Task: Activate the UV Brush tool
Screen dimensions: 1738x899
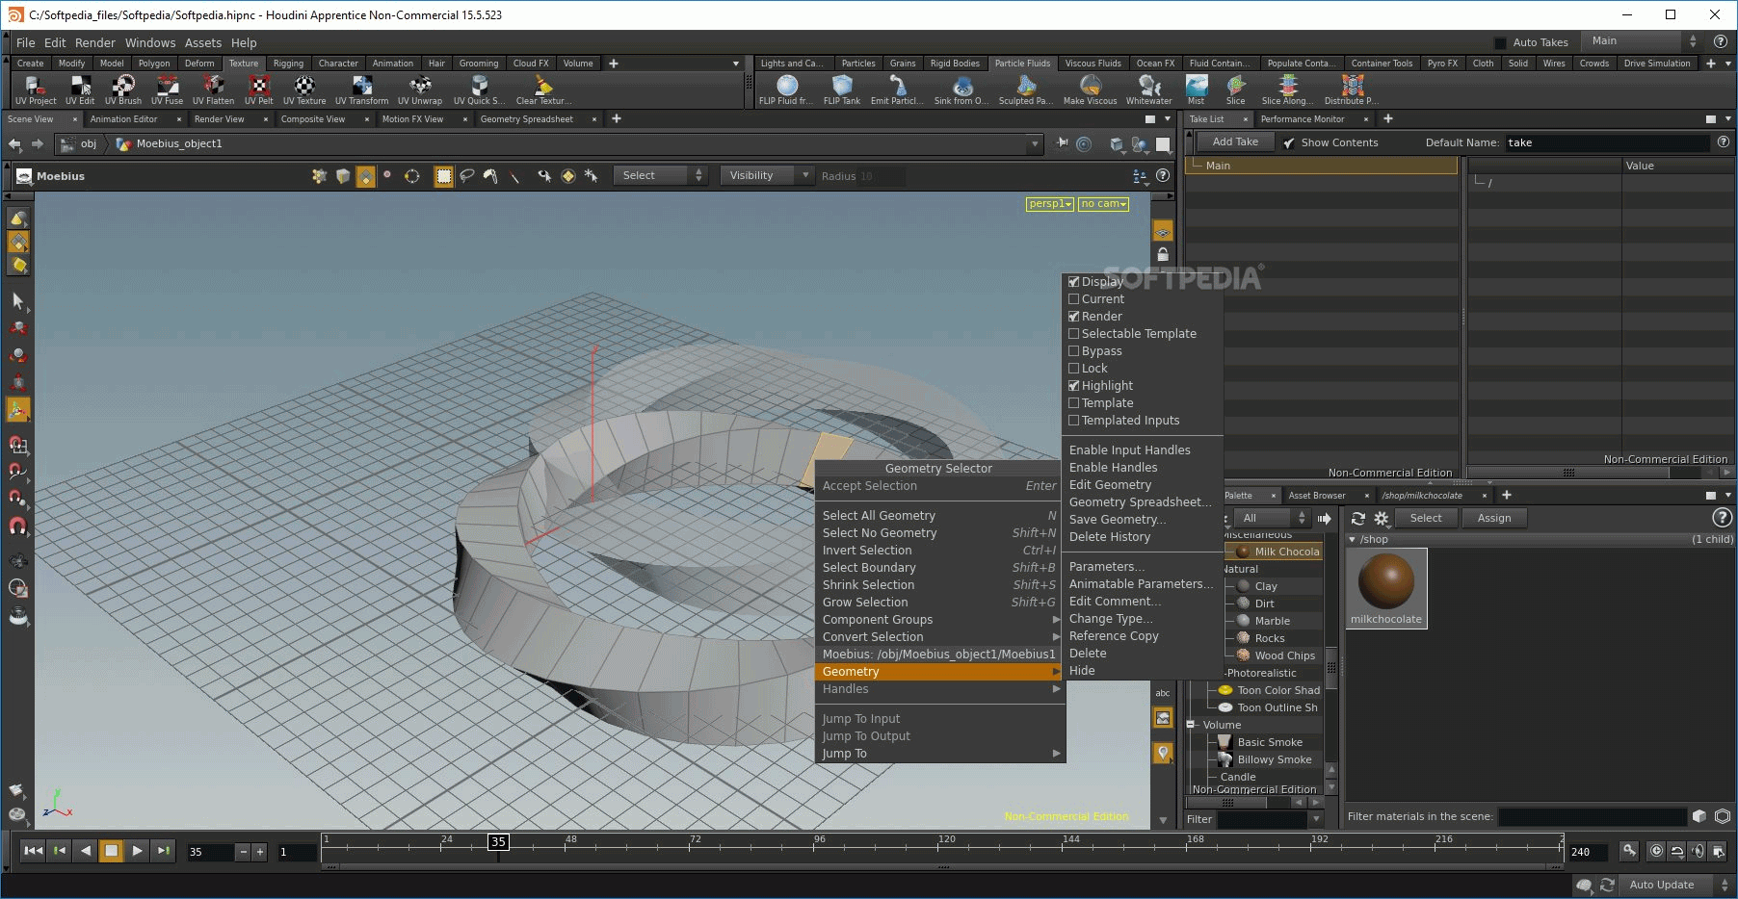Action: click(x=123, y=90)
